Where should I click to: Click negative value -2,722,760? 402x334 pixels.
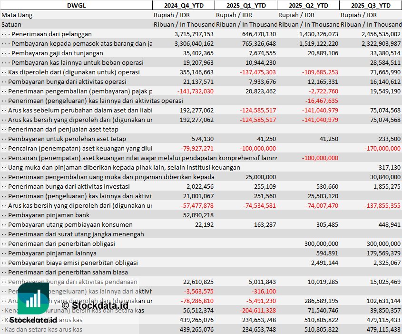point(324,91)
